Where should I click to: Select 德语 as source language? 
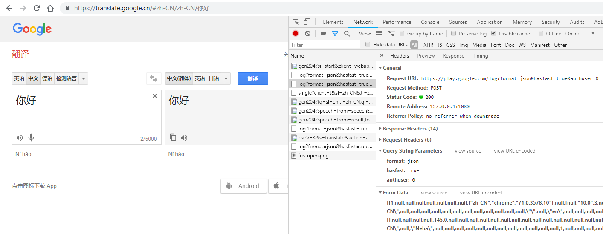click(47, 78)
